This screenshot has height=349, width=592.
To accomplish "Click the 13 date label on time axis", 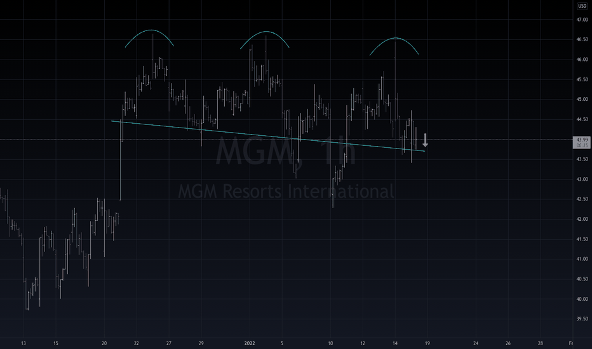I will pos(24,343).
